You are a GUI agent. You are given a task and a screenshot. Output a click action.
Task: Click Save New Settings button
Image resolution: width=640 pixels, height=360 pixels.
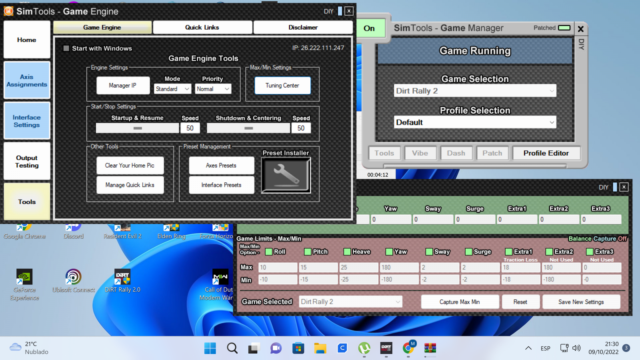click(x=581, y=302)
